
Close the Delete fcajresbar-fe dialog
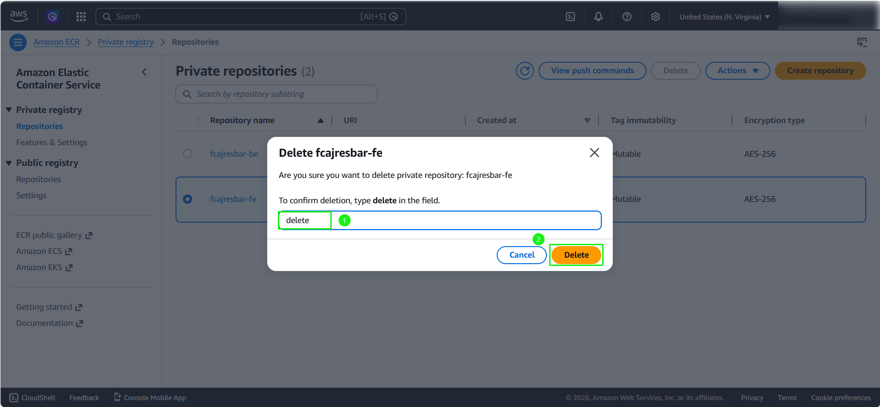594,153
